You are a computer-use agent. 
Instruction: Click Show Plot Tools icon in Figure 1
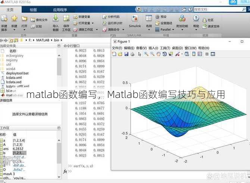(x=213, y=54)
